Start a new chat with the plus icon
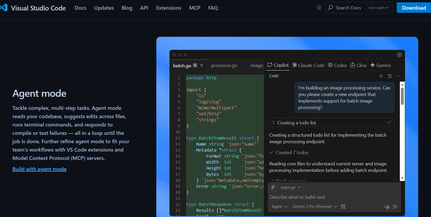Viewport: 431px width, 217px height. tap(381, 76)
